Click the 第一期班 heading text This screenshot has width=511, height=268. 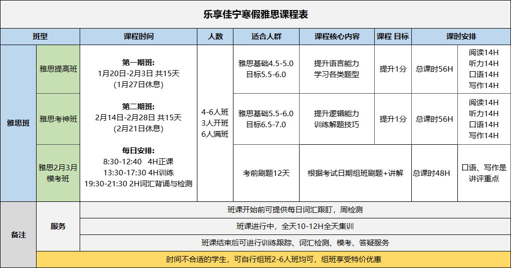(x=138, y=62)
